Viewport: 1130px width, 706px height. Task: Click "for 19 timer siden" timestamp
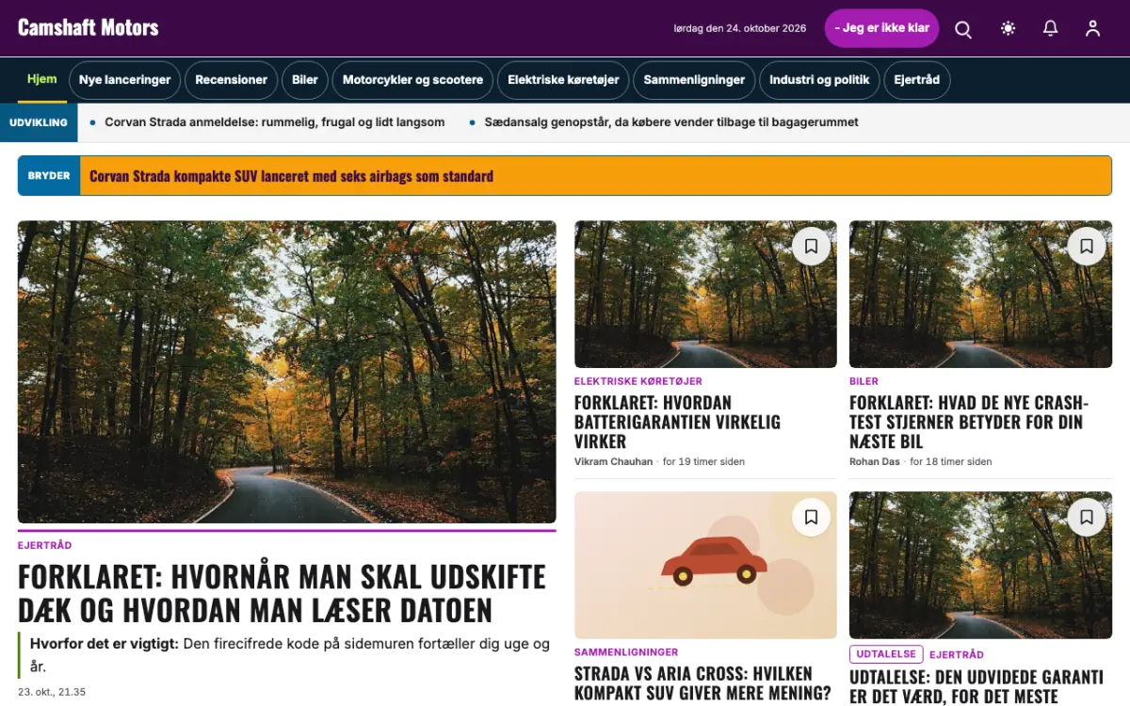click(x=703, y=461)
